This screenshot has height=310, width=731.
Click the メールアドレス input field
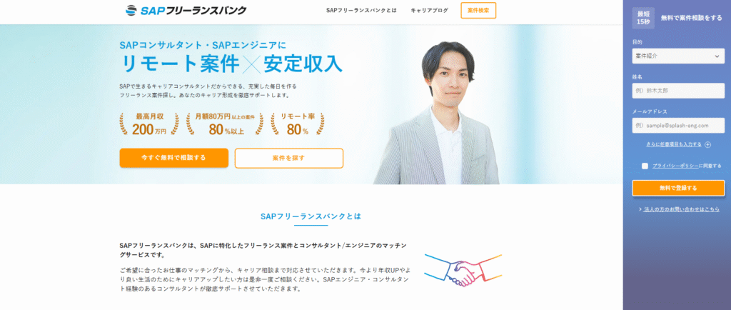point(678,126)
